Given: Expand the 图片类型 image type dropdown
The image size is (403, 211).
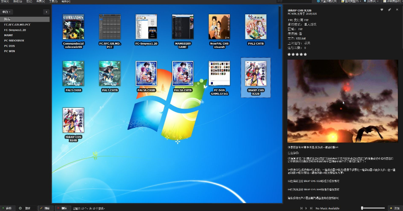Looking at the screenshot, I should [351, 1].
